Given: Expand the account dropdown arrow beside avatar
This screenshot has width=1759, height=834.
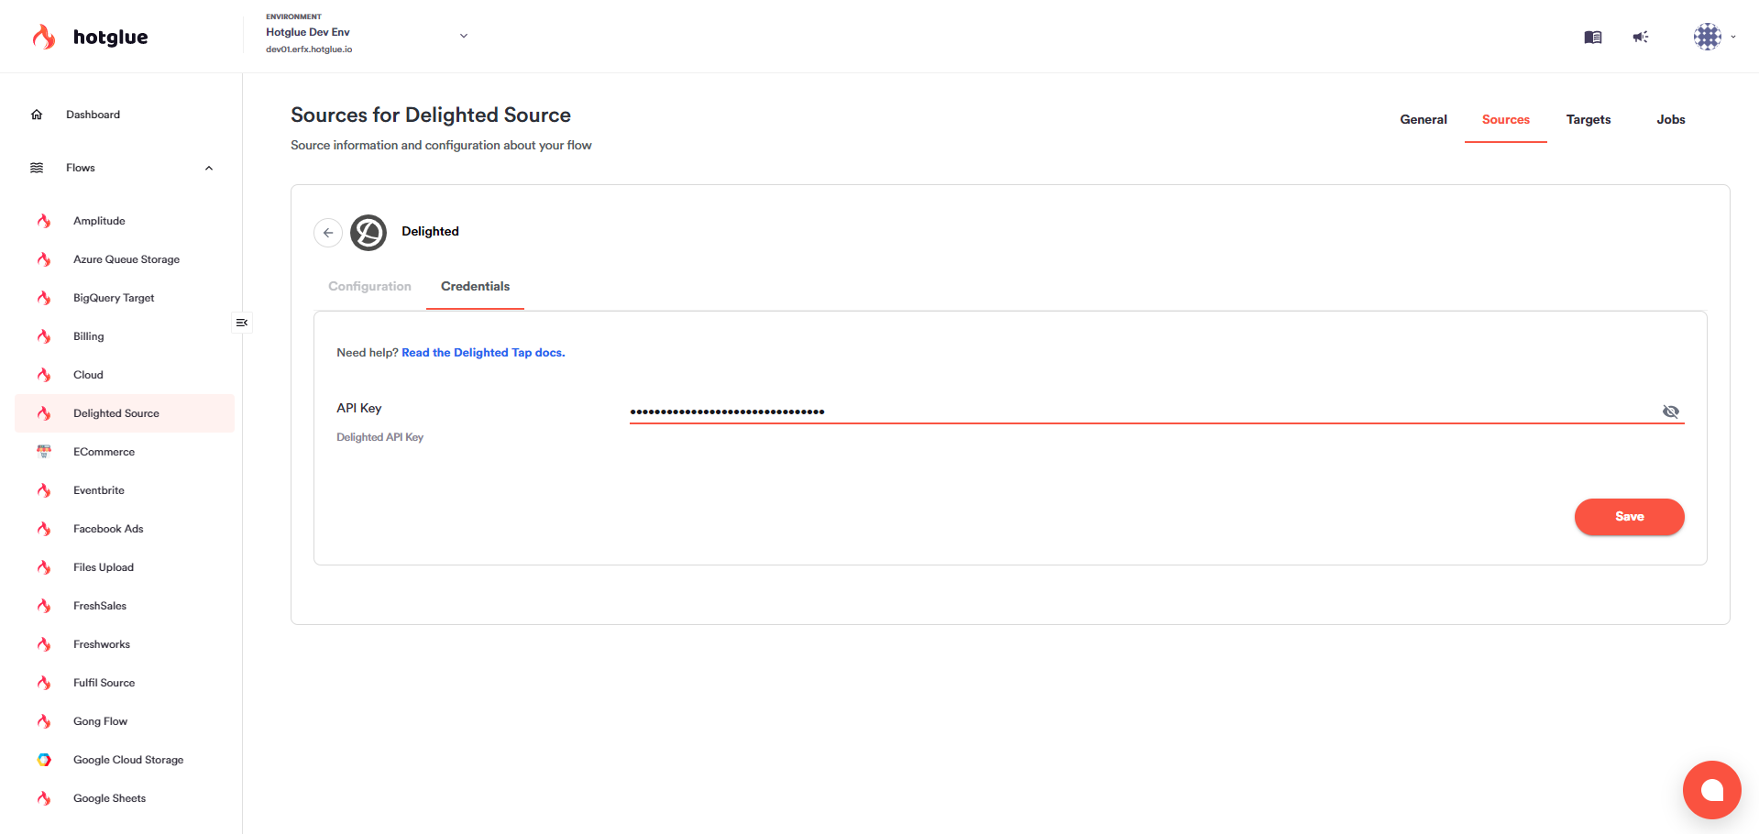Looking at the screenshot, I should 1733,37.
